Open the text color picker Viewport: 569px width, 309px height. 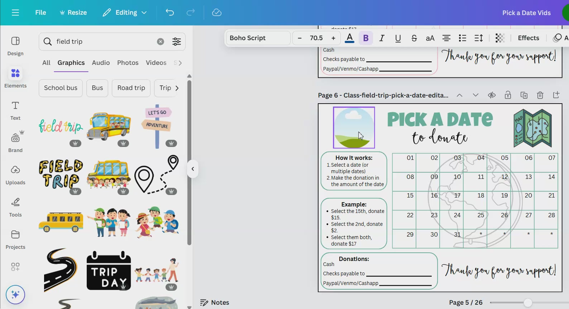pyautogui.click(x=349, y=38)
